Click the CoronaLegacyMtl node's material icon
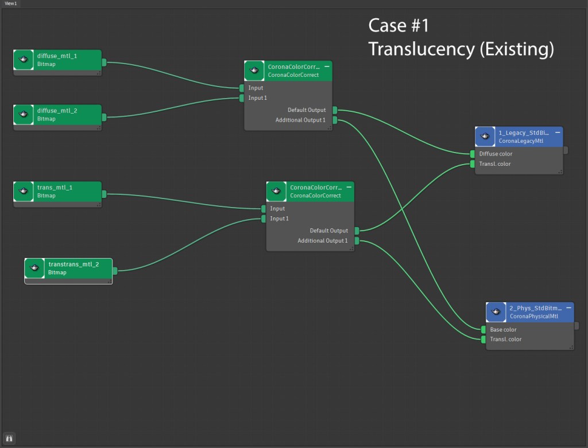 click(x=485, y=137)
